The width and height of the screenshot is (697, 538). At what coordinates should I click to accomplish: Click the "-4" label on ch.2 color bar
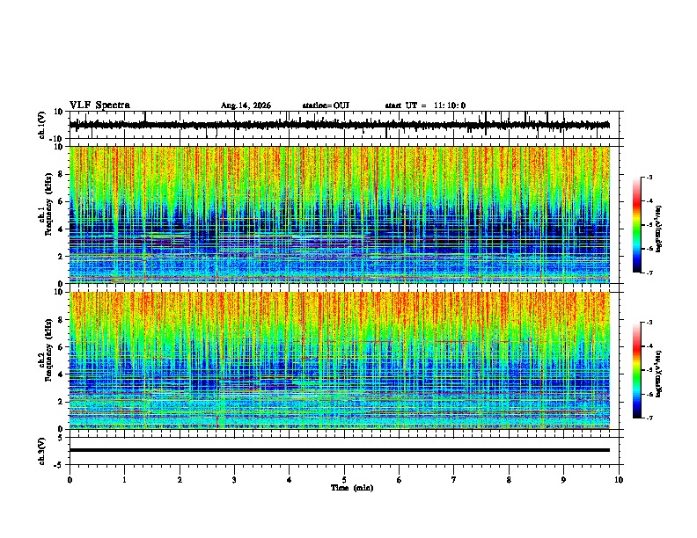[649, 346]
